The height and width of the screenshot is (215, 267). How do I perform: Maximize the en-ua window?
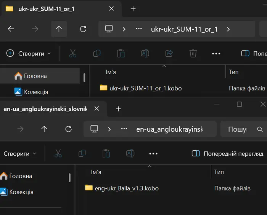tap(240, 104)
